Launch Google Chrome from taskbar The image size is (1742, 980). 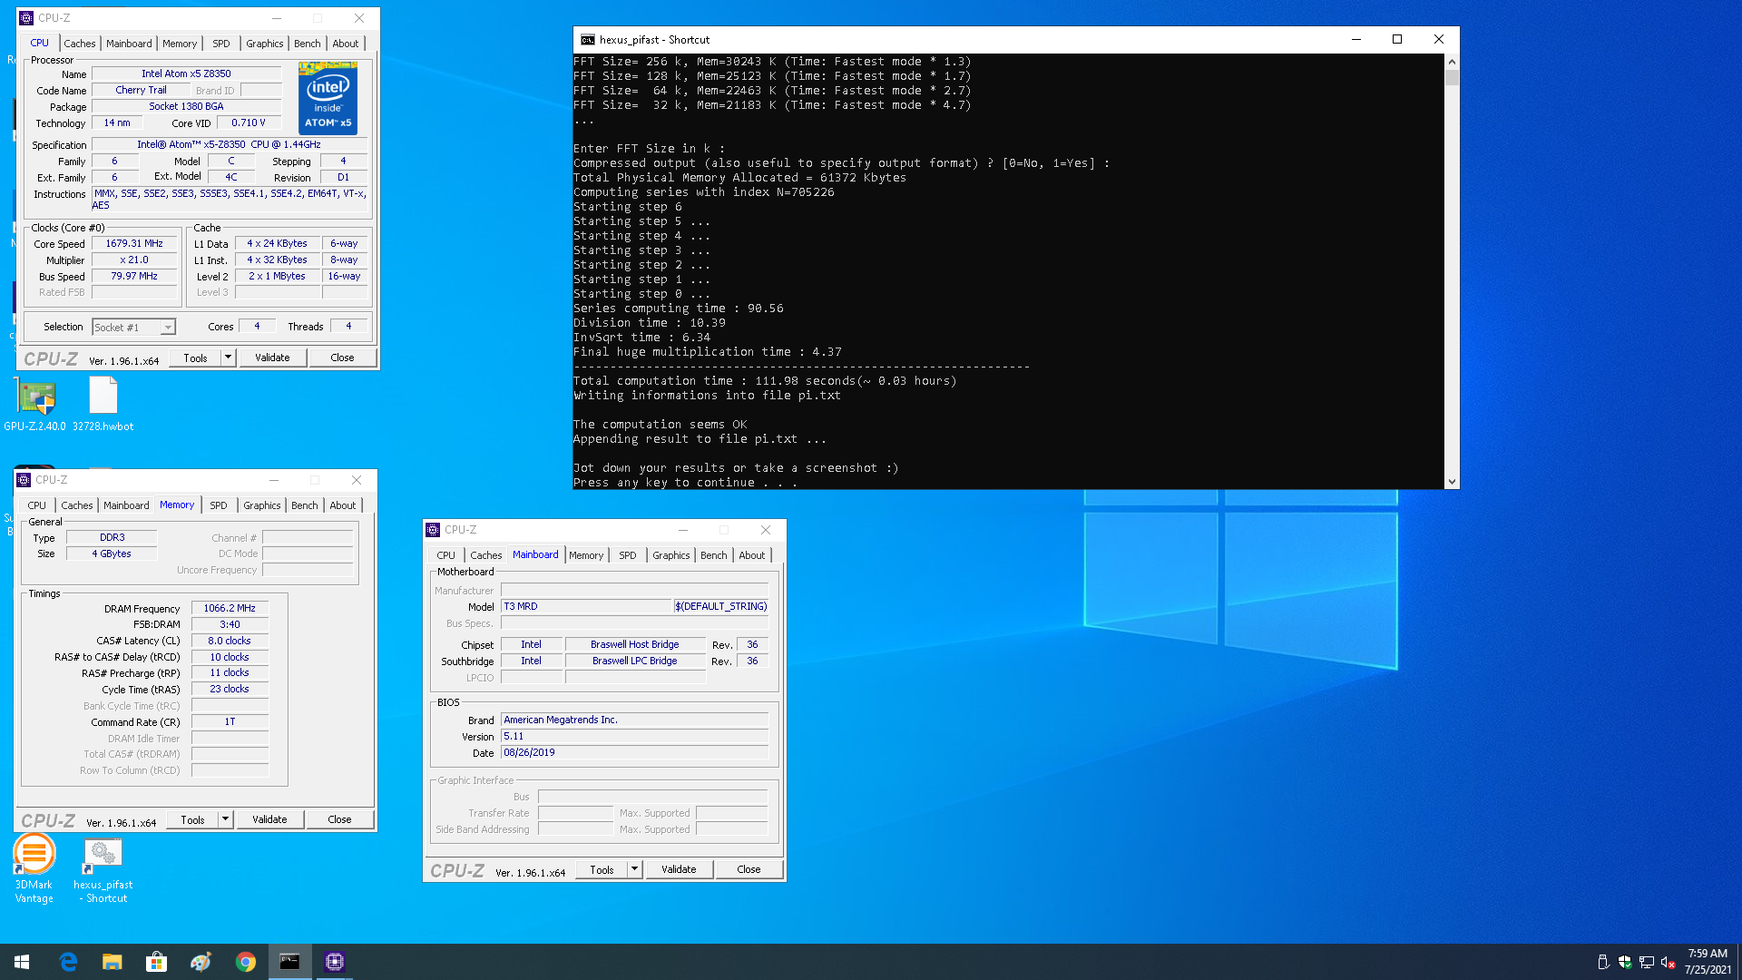(245, 962)
